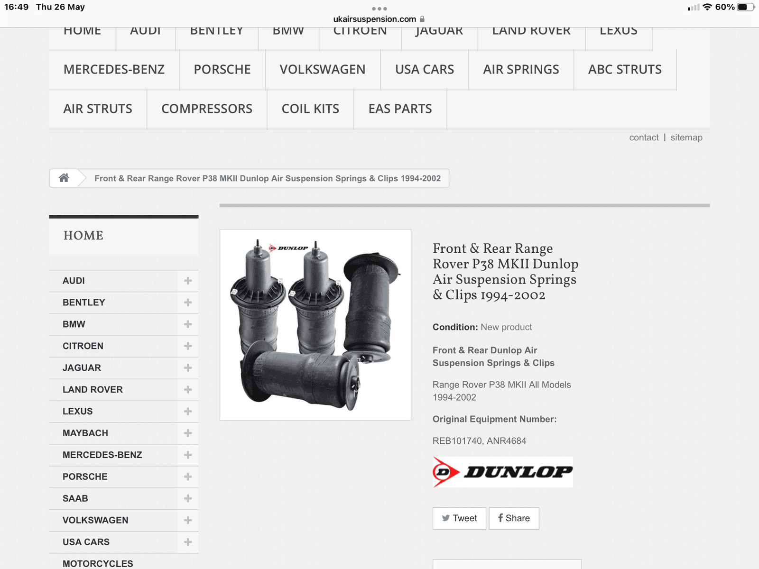The image size is (759, 569).
Task: Open VOLKSWAGEN link in sidebar
Action: click(x=95, y=520)
